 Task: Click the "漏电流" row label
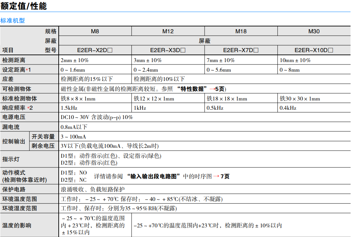pyautogui.click(x=11, y=127)
